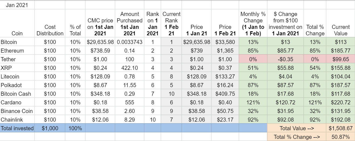
Task: Click Cardano dollar change '$120.72'
Action: click(285, 102)
